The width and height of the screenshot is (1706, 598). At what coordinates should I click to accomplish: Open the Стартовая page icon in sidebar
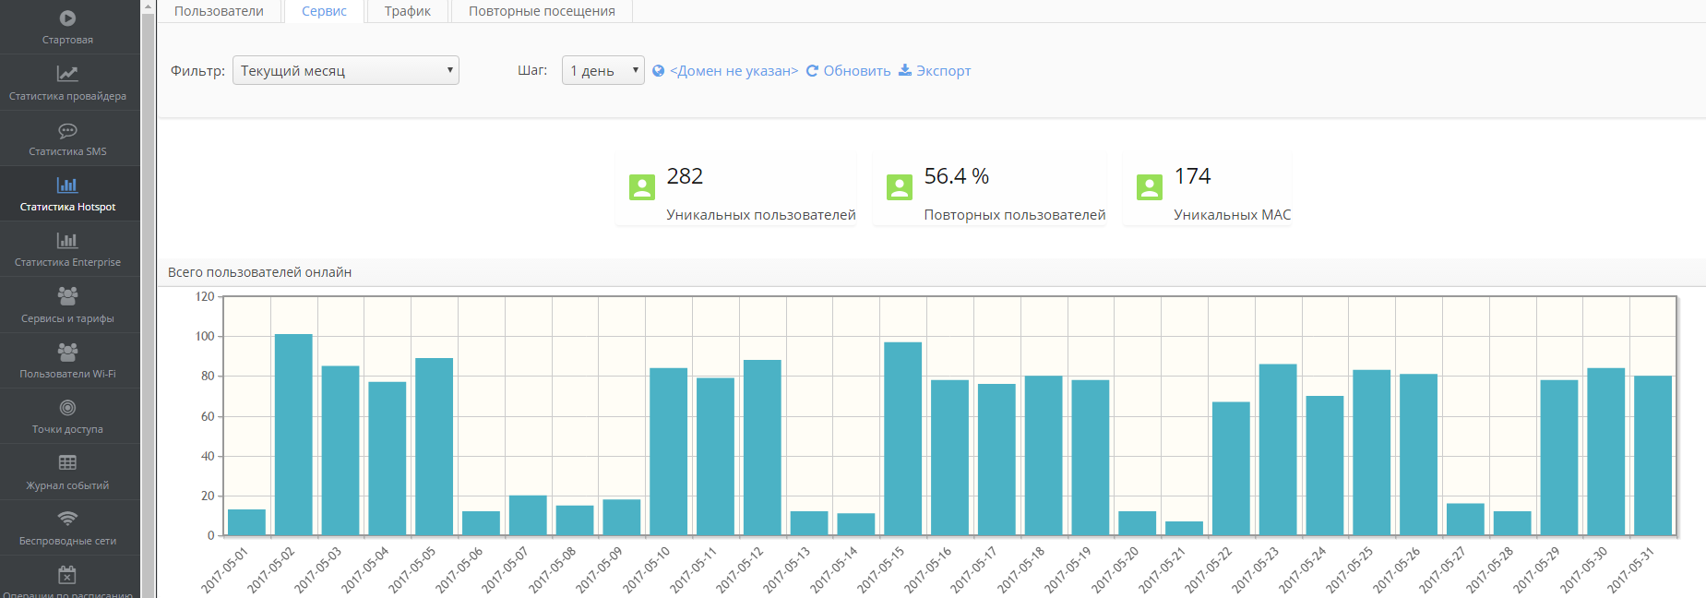point(67,18)
